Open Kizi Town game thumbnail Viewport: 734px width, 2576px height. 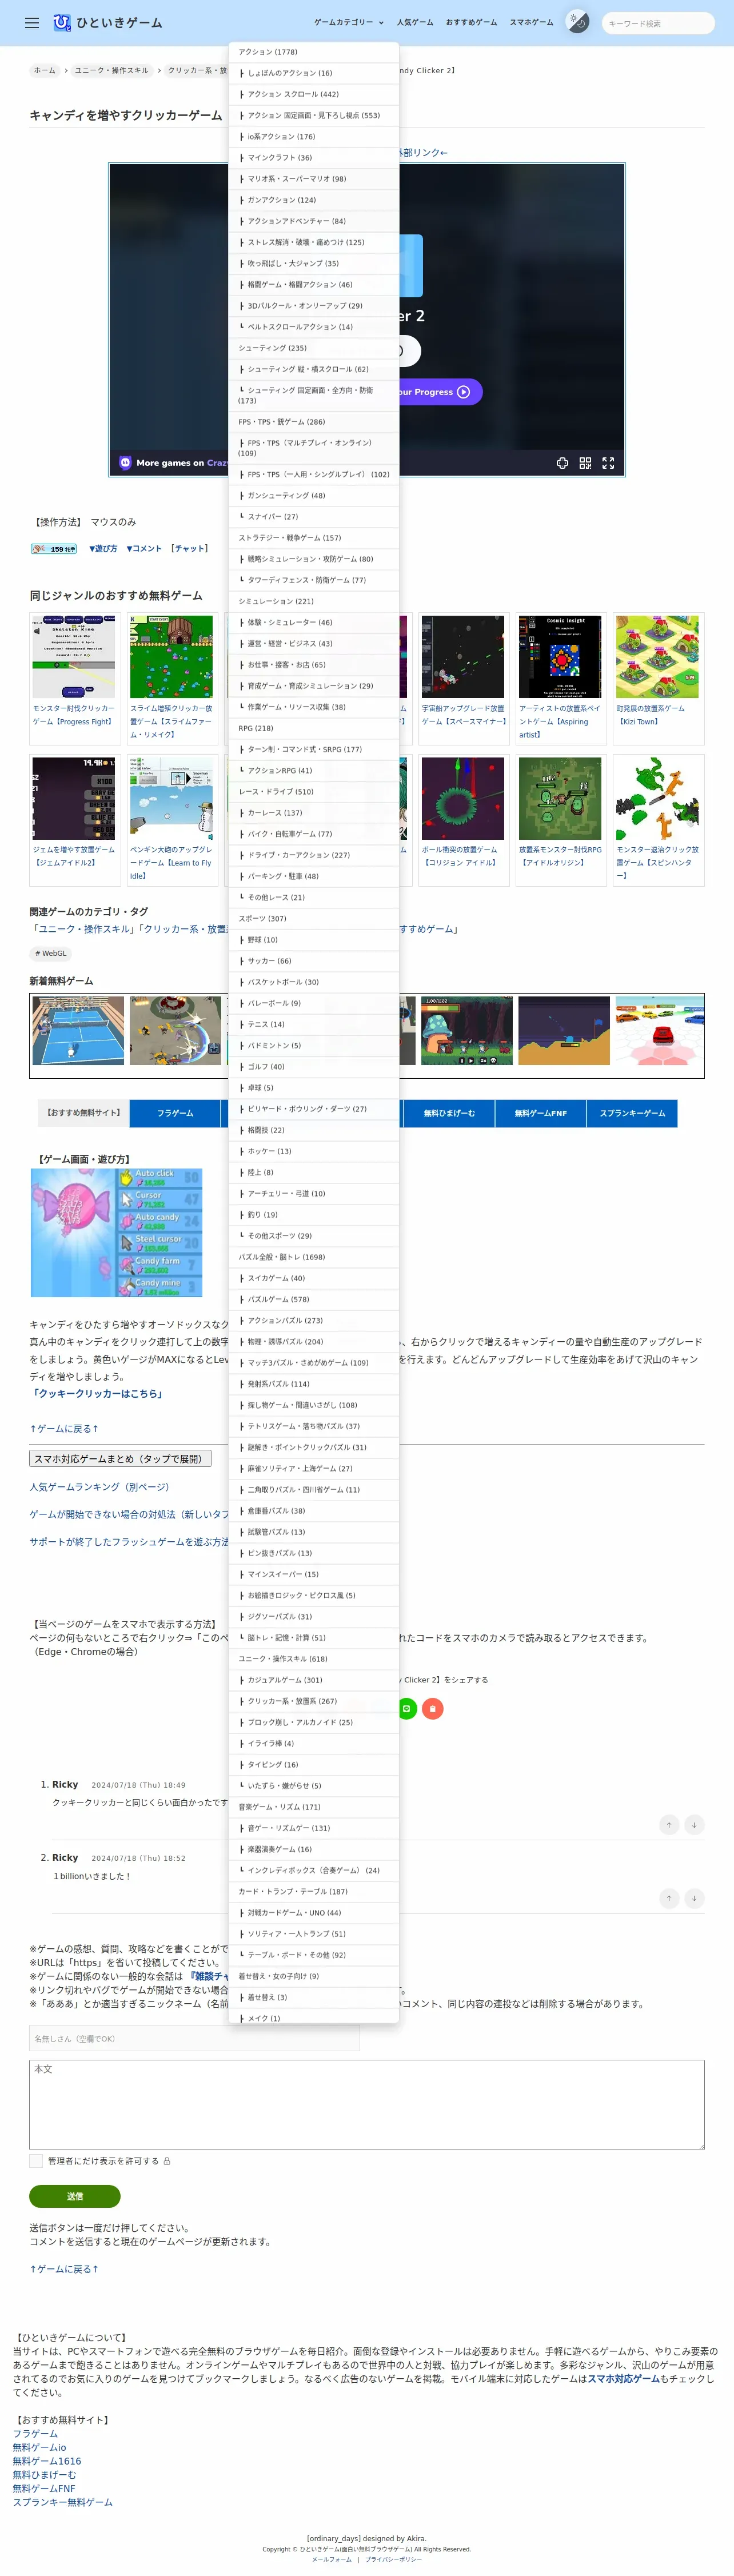click(657, 657)
